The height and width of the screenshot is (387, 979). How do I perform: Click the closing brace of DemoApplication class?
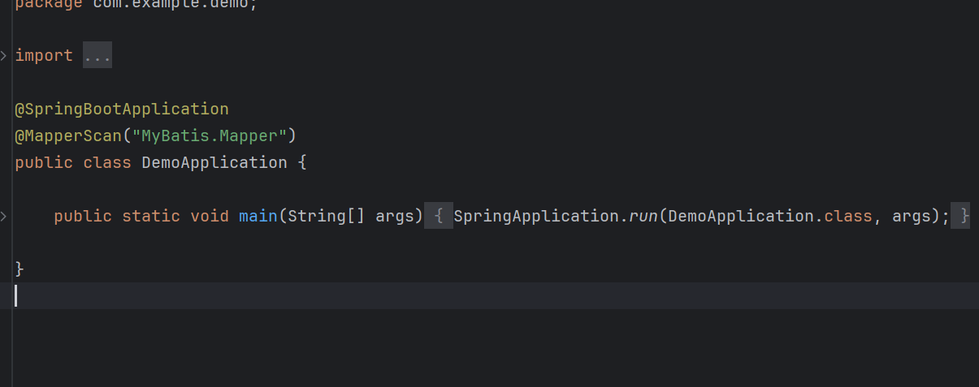coord(19,269)
